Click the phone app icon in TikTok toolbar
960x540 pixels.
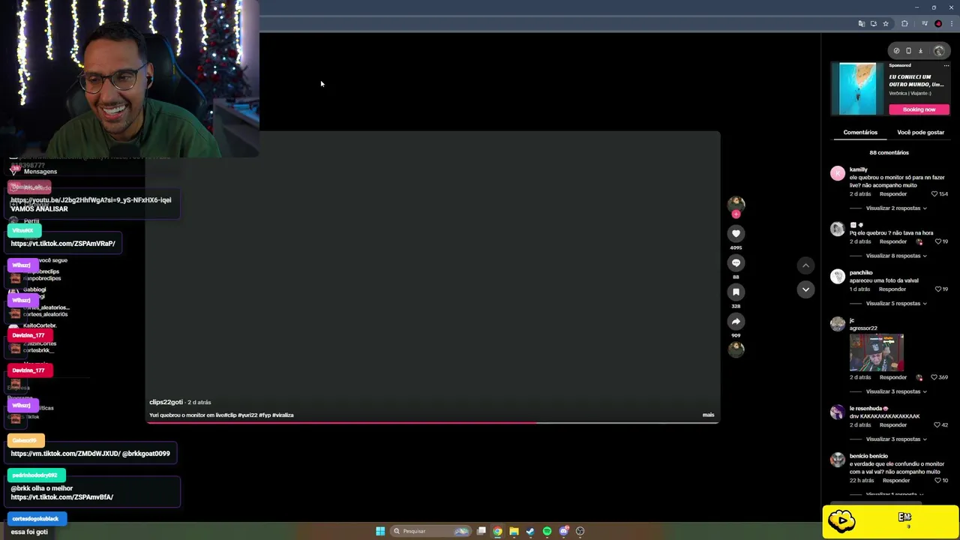point(908,51)
